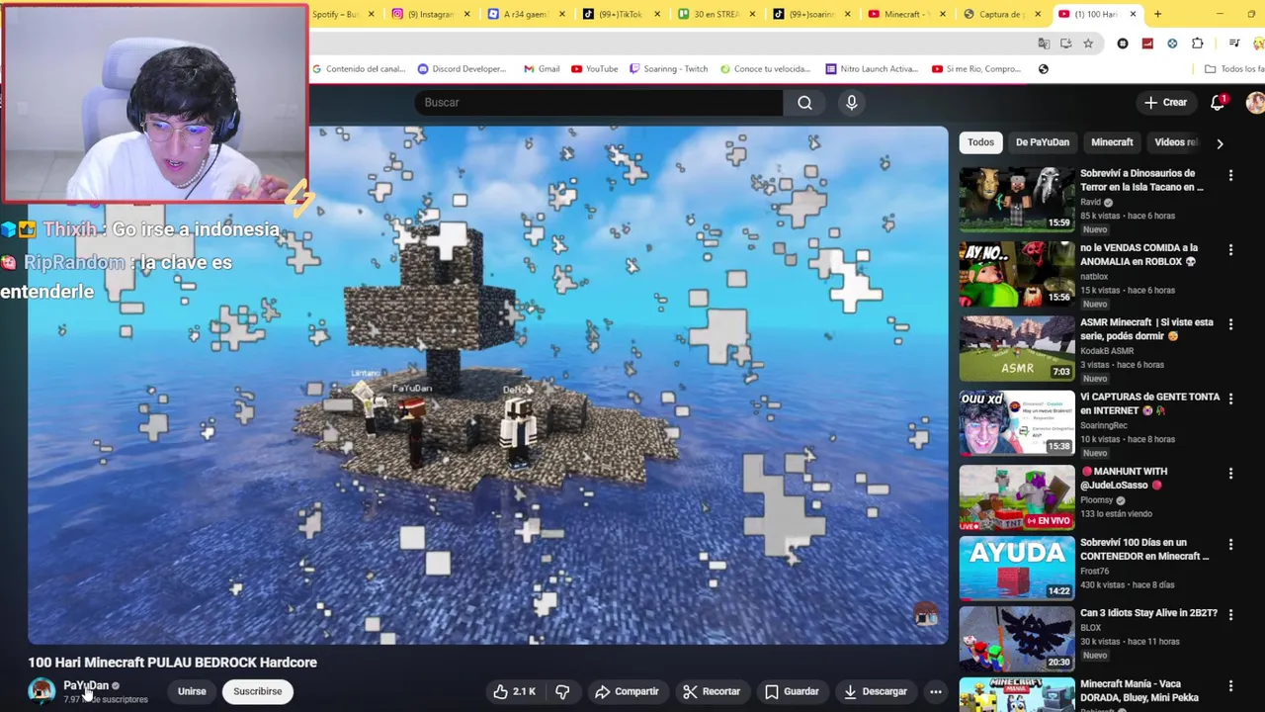This screenshot has height=712, width=1265.
Task: Save the video with Guardar
Action: pos(792,691)
